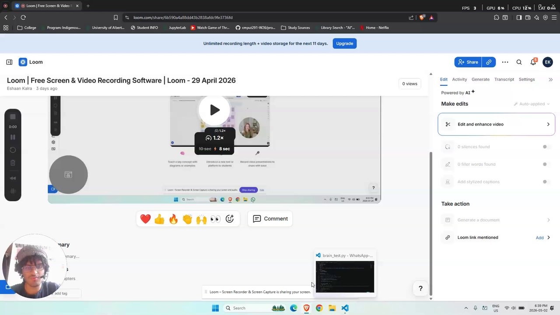Open the add custom reaction picker
560x315 pixels.
point(230,219)
